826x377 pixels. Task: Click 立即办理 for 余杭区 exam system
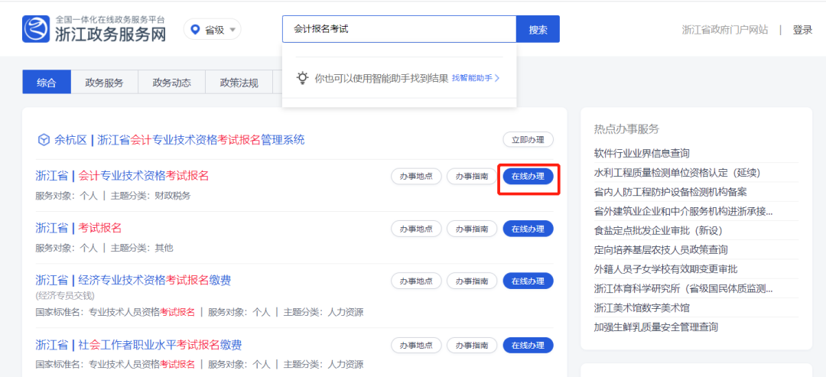[x=528, y=140]
